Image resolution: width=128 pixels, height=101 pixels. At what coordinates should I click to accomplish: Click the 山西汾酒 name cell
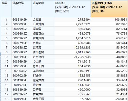pos(43,24)
